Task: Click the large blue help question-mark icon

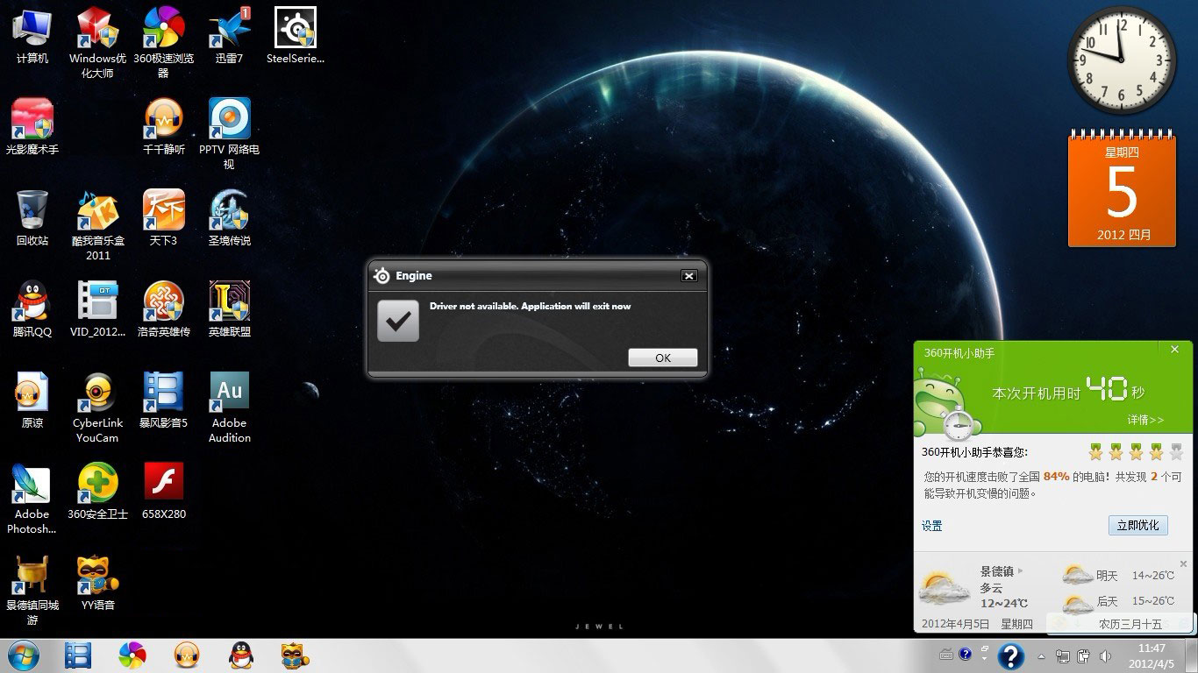Action: [1010, 655]
